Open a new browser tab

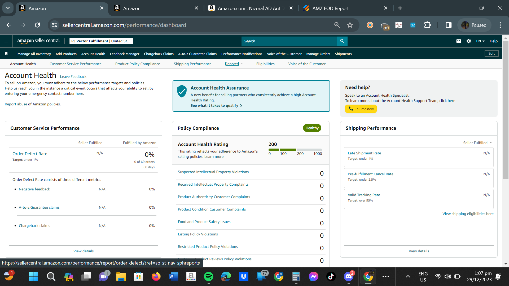pos(400,8)
